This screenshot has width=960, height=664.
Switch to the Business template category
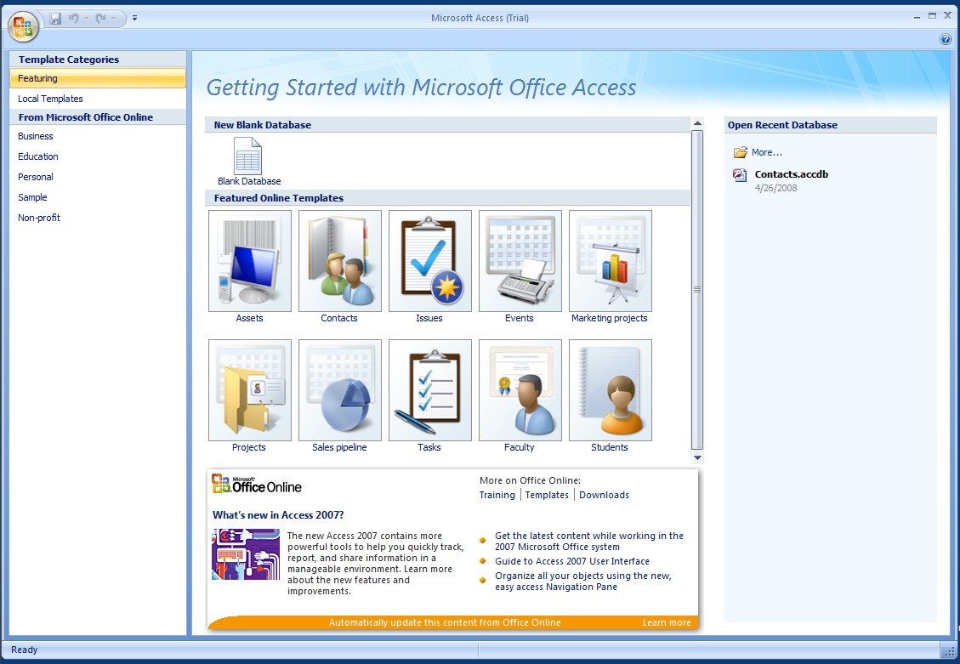[x=36, y=136]
